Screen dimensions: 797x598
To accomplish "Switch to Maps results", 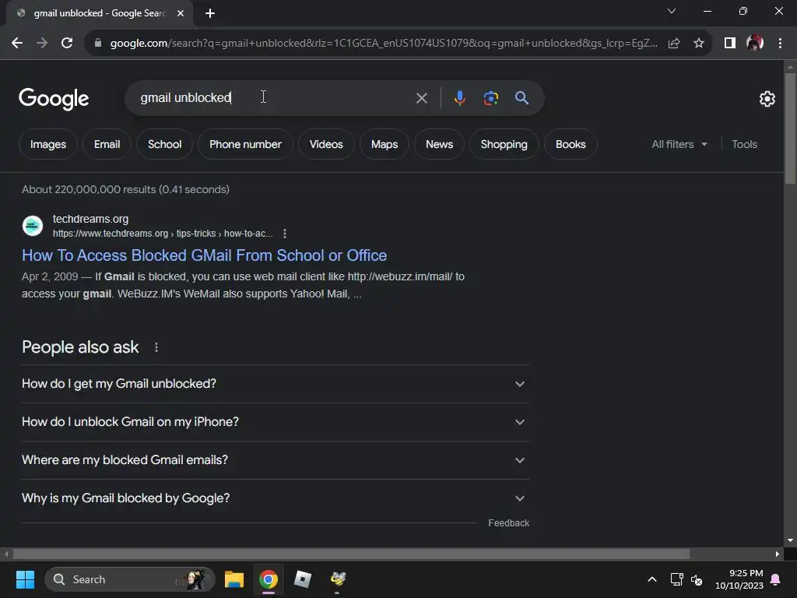I will coord(384,144).
